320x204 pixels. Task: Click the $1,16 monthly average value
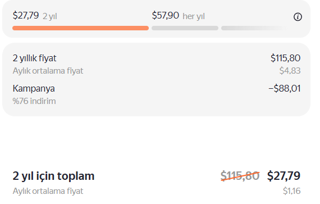pos(291,191)
